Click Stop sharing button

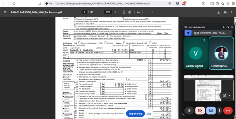pyautogui.click(x=135, y=114)
